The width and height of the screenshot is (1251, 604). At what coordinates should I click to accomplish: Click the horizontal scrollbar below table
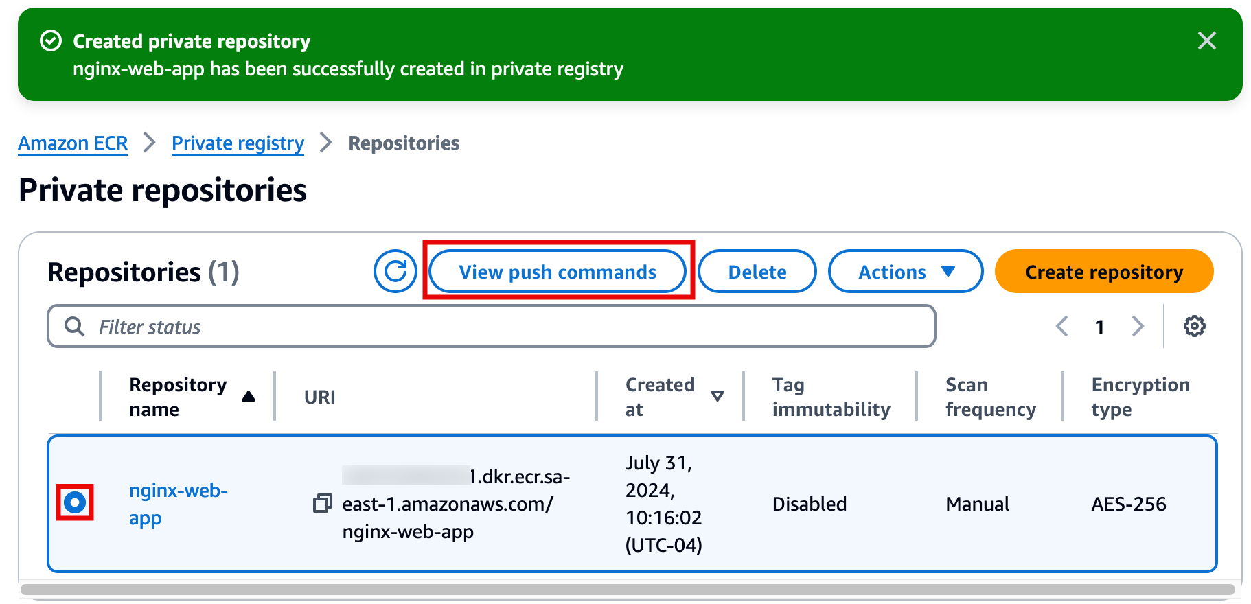pyautogui.click(x=626, y=590)
